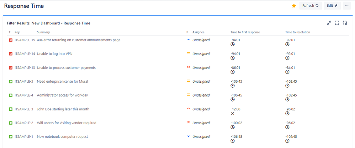The height and width of the screenshot is (148, 355).
Task: Open the Edit dashboard button
Action: pos(332,6)
